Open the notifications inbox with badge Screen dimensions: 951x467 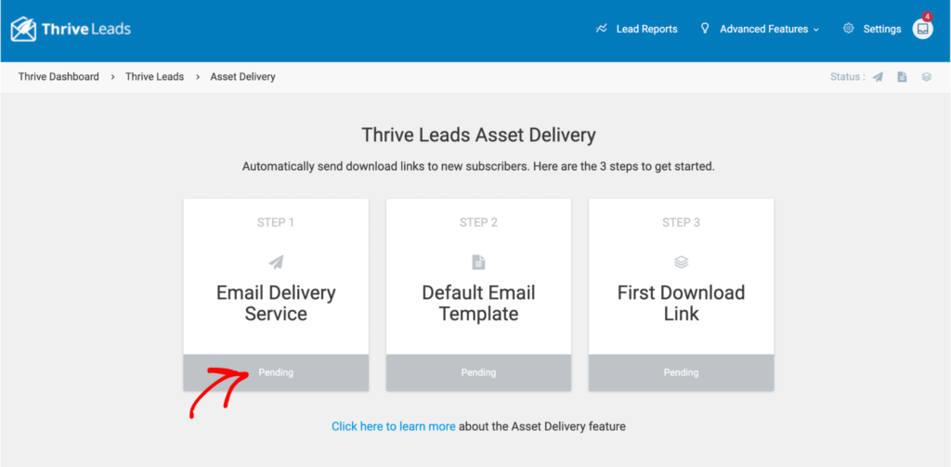[922, 29]
